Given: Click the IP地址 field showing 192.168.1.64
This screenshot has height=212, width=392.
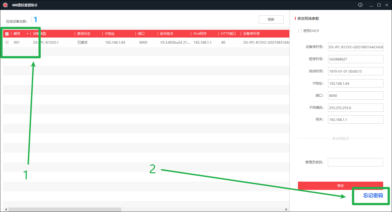Looking at the screenshot, I should (x=356, y=83).
